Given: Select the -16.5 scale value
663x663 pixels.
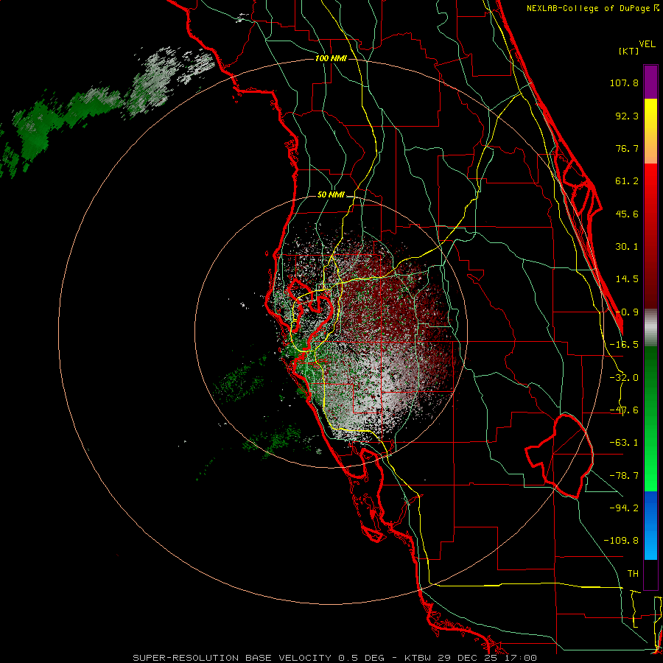Looking at the screenshot, I should point(624,345).
